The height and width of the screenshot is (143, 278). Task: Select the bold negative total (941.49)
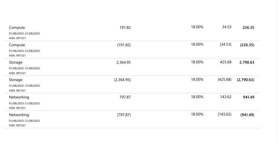(x=247, y=115)
